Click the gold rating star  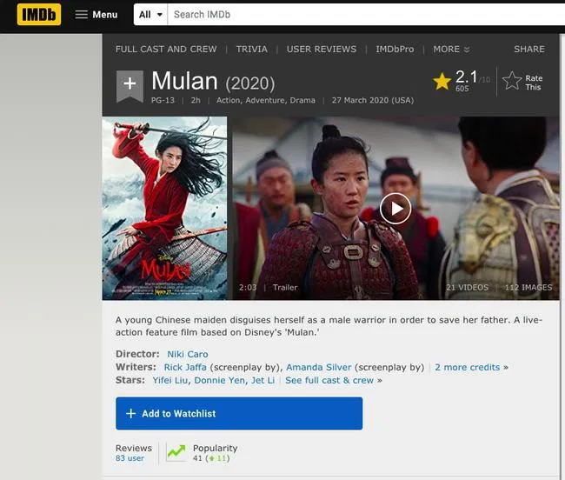click(442, 81)
